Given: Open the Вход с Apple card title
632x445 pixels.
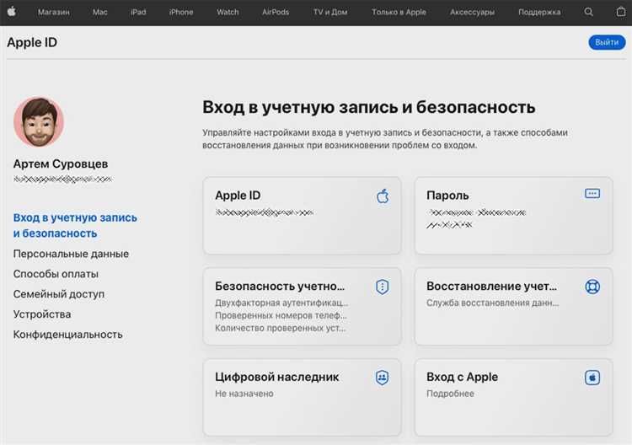Looking at the screenshot, I should coord(462,377).
